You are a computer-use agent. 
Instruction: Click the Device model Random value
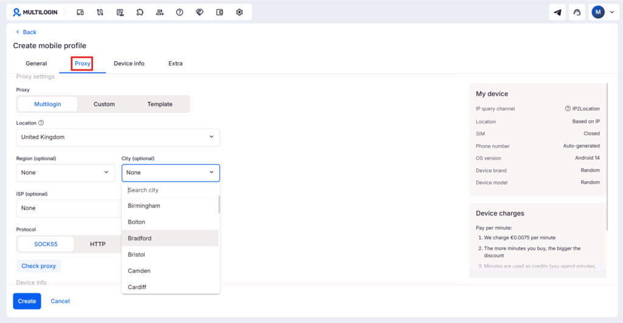590,182
